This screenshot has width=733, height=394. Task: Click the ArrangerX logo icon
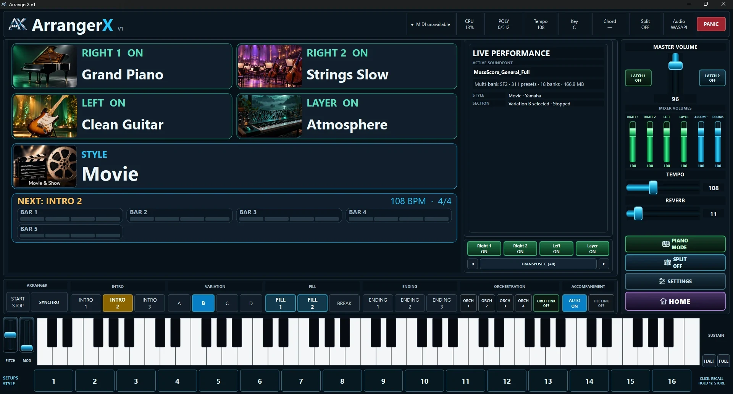[18, 24]
